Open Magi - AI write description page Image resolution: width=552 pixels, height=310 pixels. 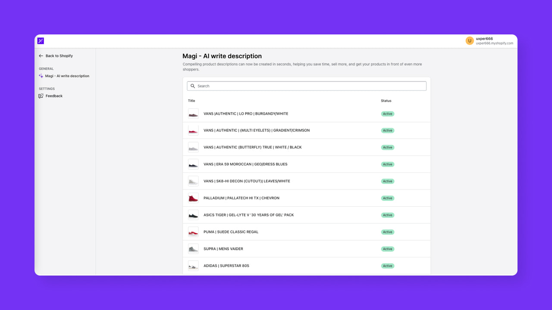pyautogui.click(x=66, y=76)
